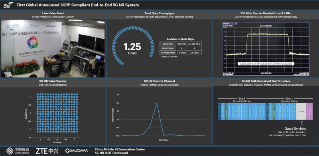The height and width of the screenshot is (156, 319).
Task: Click the colorful 5G flower emblem in the video
Action: tap(33, 42)
